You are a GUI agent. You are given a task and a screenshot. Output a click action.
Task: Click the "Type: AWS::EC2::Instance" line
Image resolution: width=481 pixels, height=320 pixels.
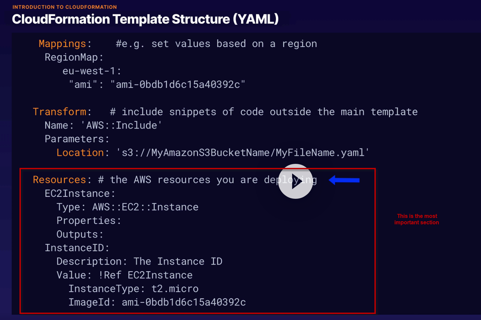[127, 207]
